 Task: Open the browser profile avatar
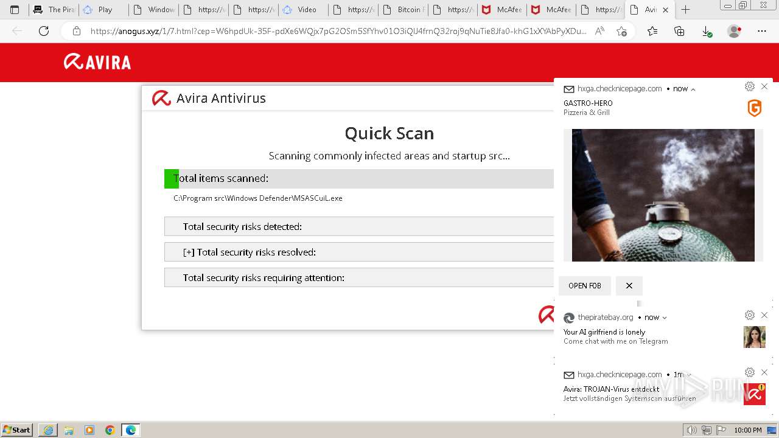coord(735,31)
